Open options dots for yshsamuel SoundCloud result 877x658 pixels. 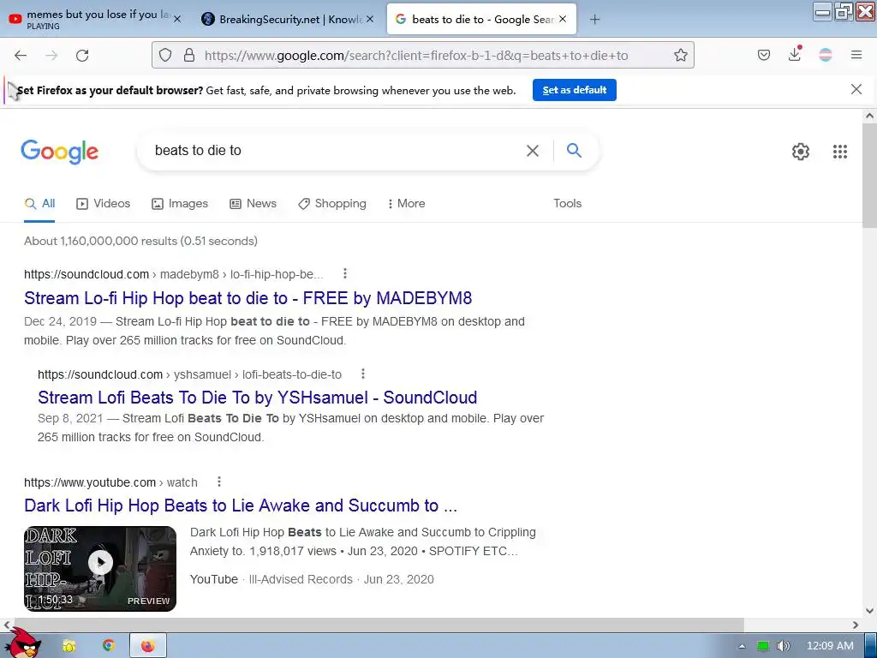click(363, 374)
